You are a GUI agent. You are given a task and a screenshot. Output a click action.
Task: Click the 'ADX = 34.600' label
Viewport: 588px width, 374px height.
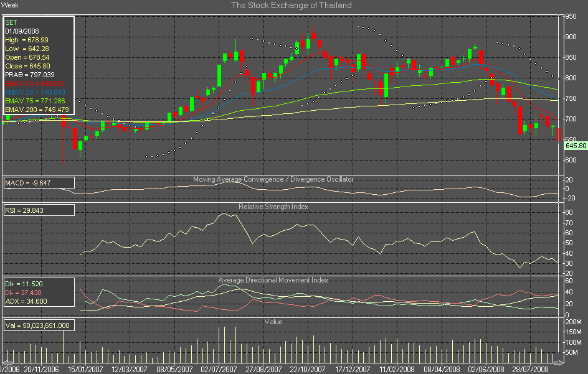pos(26,301)
